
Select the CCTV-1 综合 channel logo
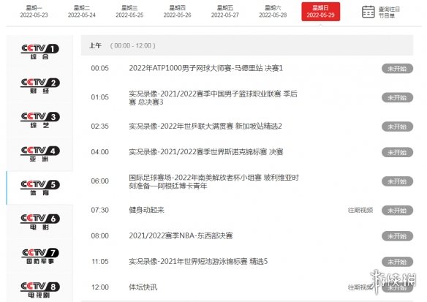pos(40,52)
